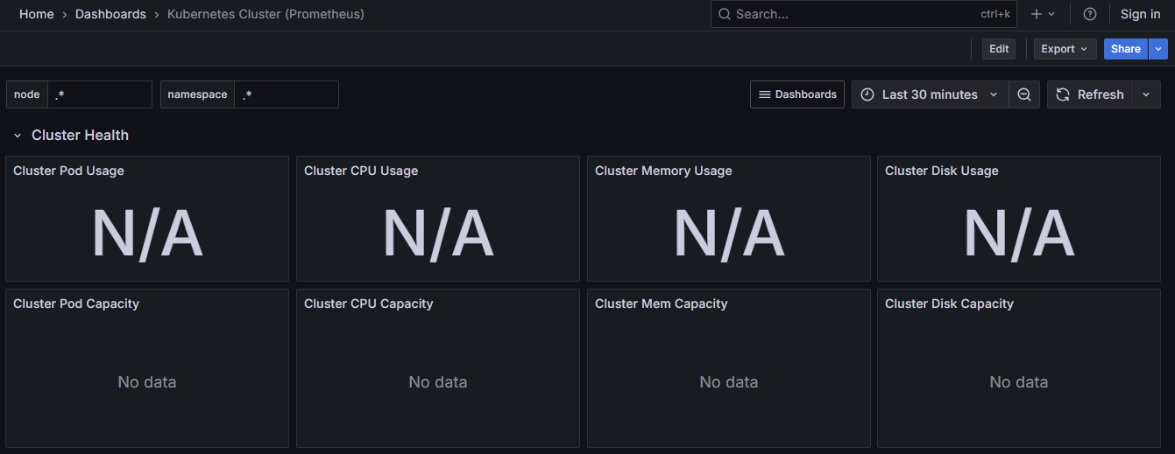Go to Home breadcrumb
Image resolution: width=1175 pixels, height=454 pixels.
pos(37,14)
